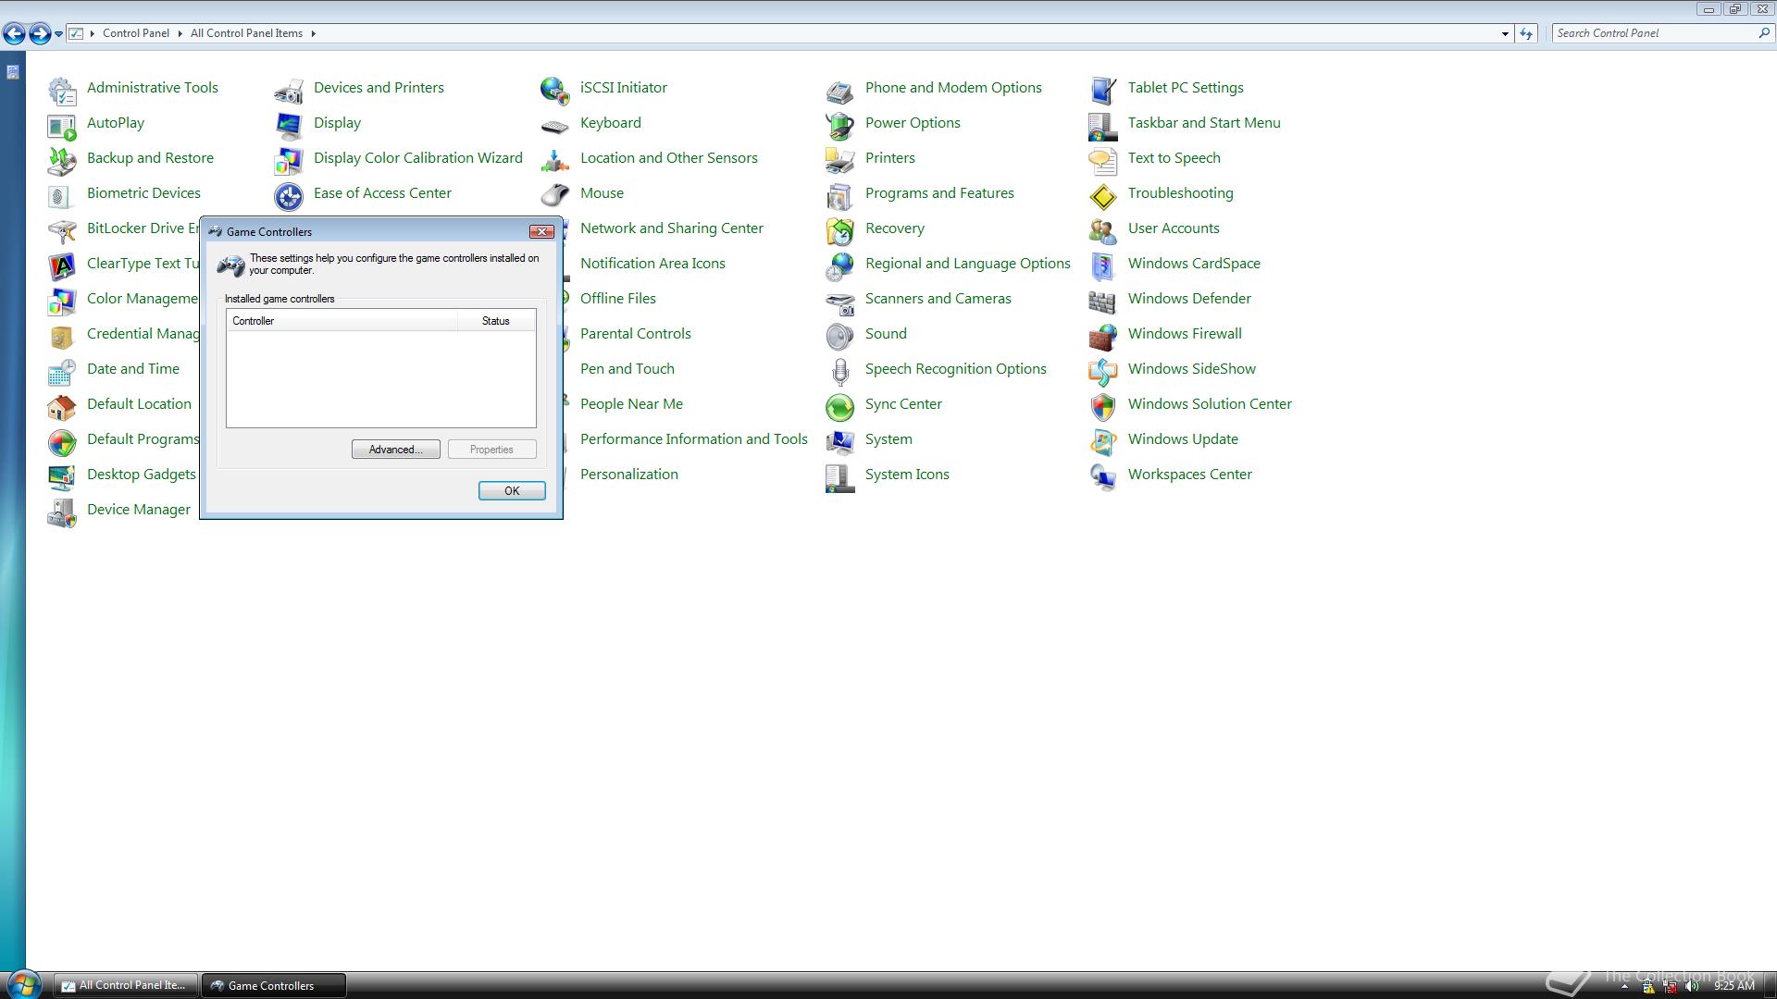The height and width of the screenshot is (999, 1777).
Task: Expand the arrow after Control Panel breadcrumb
Action: [x=180, y=33]
